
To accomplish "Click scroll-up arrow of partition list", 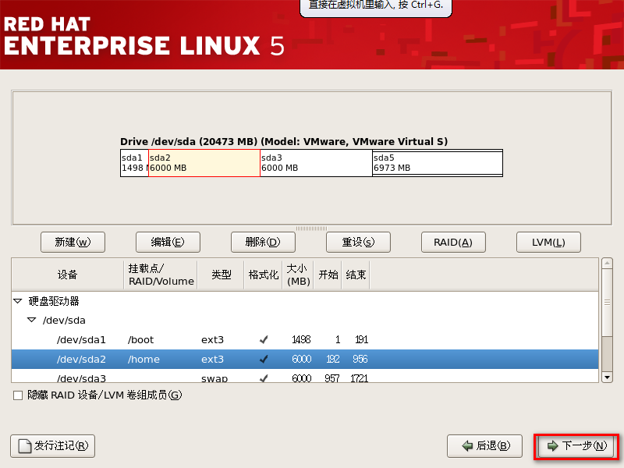I will [x=607, y=263].
